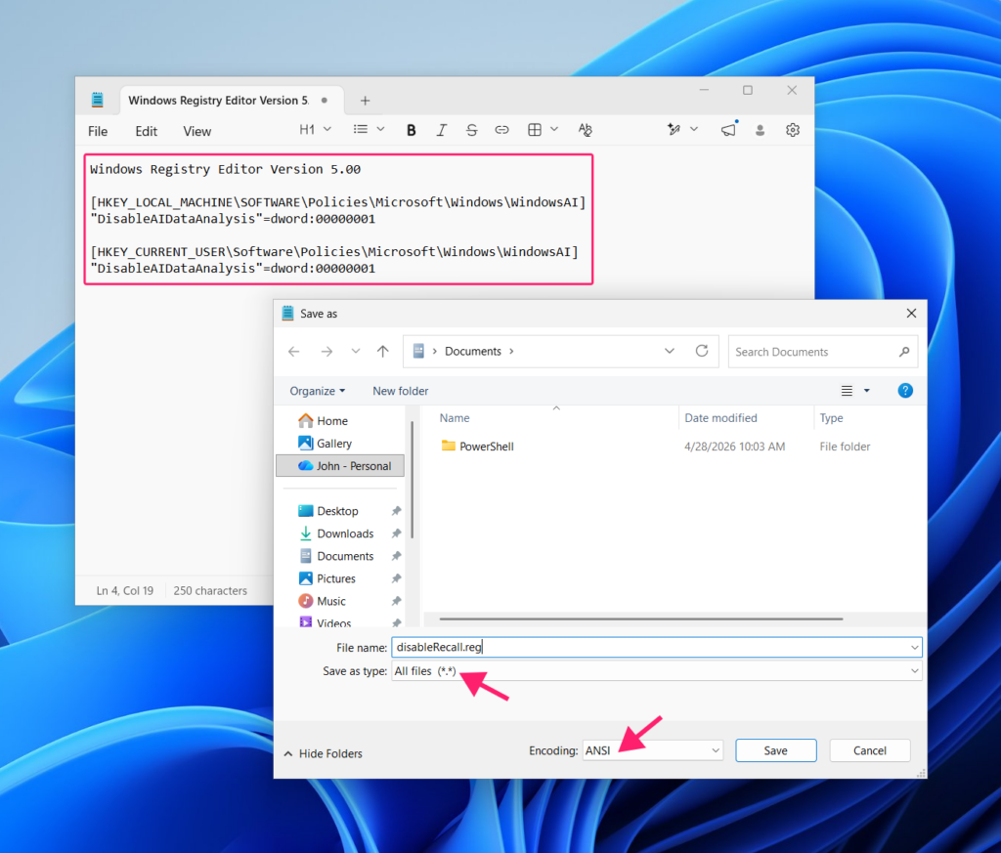The height and width of the screenshot is (853, 1001).
Task: Click the Cancel button
Action: (x=869, y=751)
